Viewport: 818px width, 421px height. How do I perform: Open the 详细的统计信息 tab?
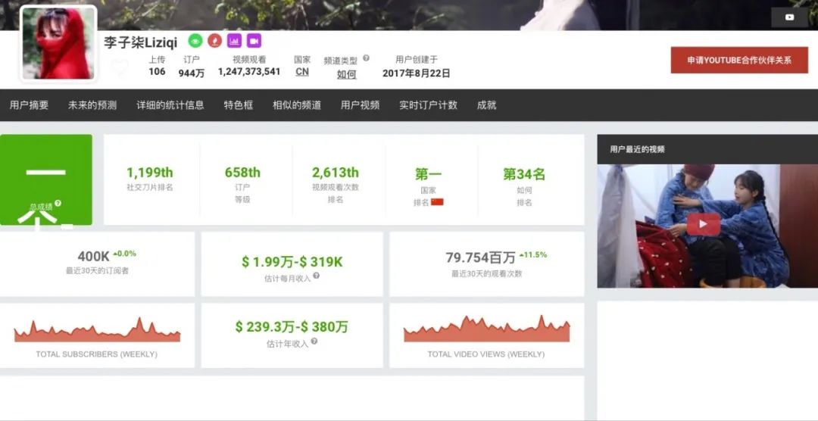coord(170,104)
